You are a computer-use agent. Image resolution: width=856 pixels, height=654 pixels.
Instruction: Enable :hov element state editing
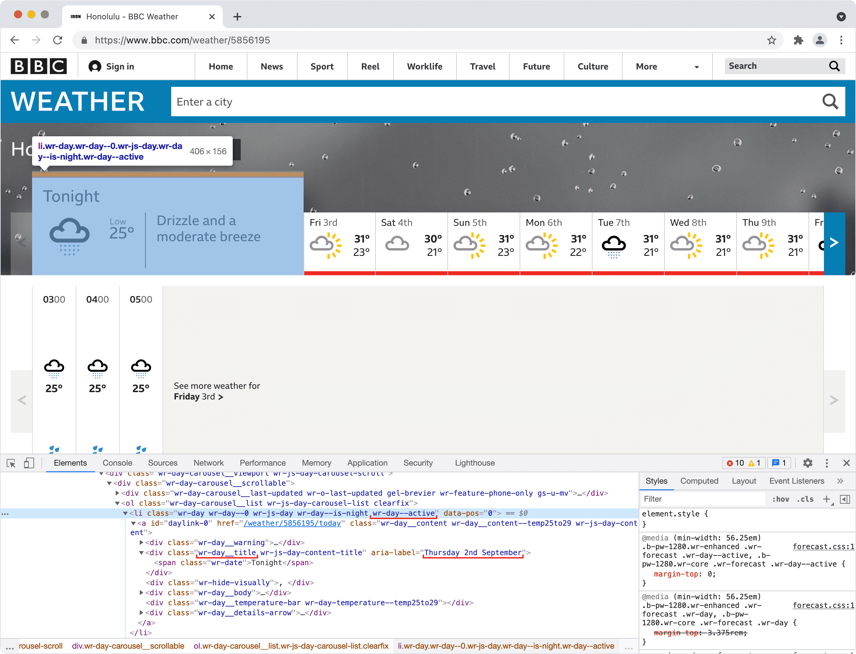pyautogui.click(x=780, y=499)
